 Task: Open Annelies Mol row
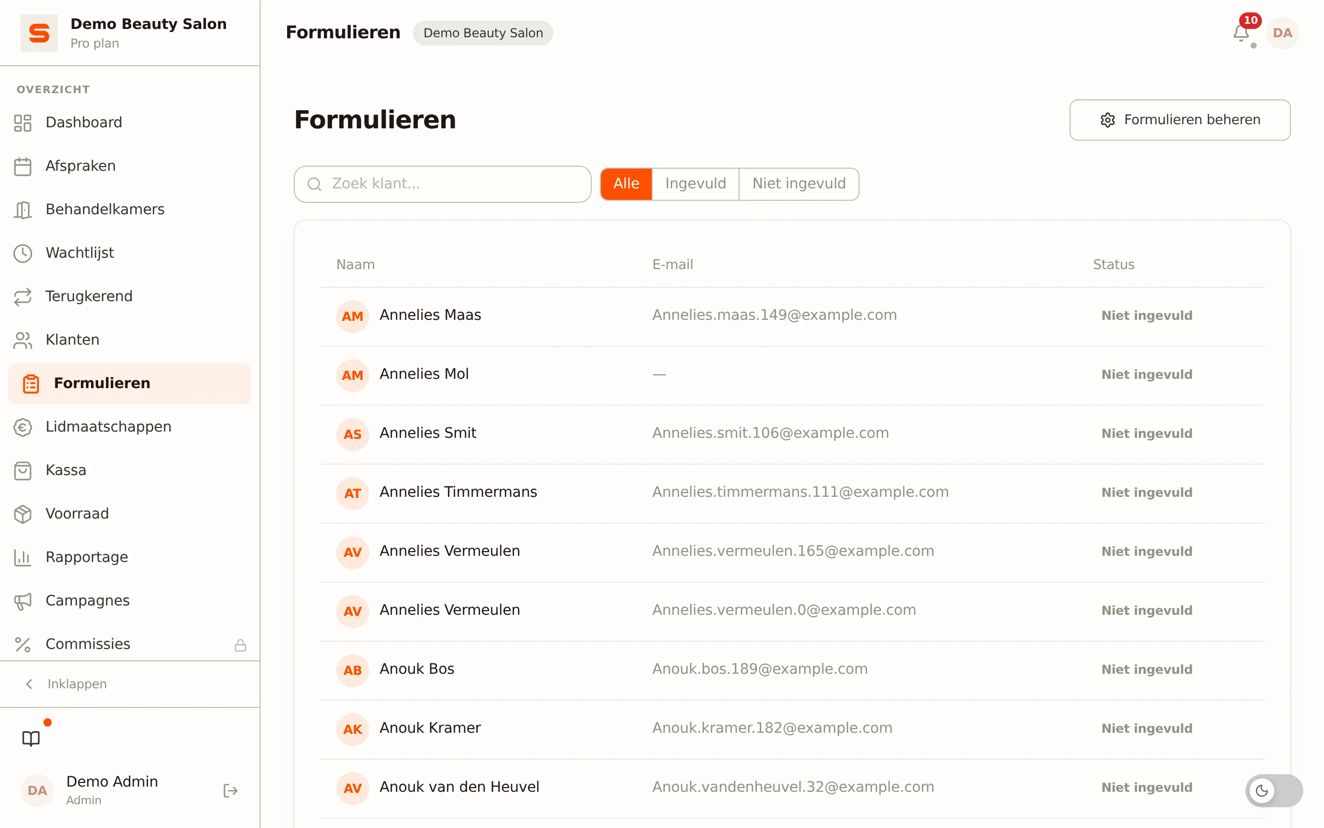792,375
